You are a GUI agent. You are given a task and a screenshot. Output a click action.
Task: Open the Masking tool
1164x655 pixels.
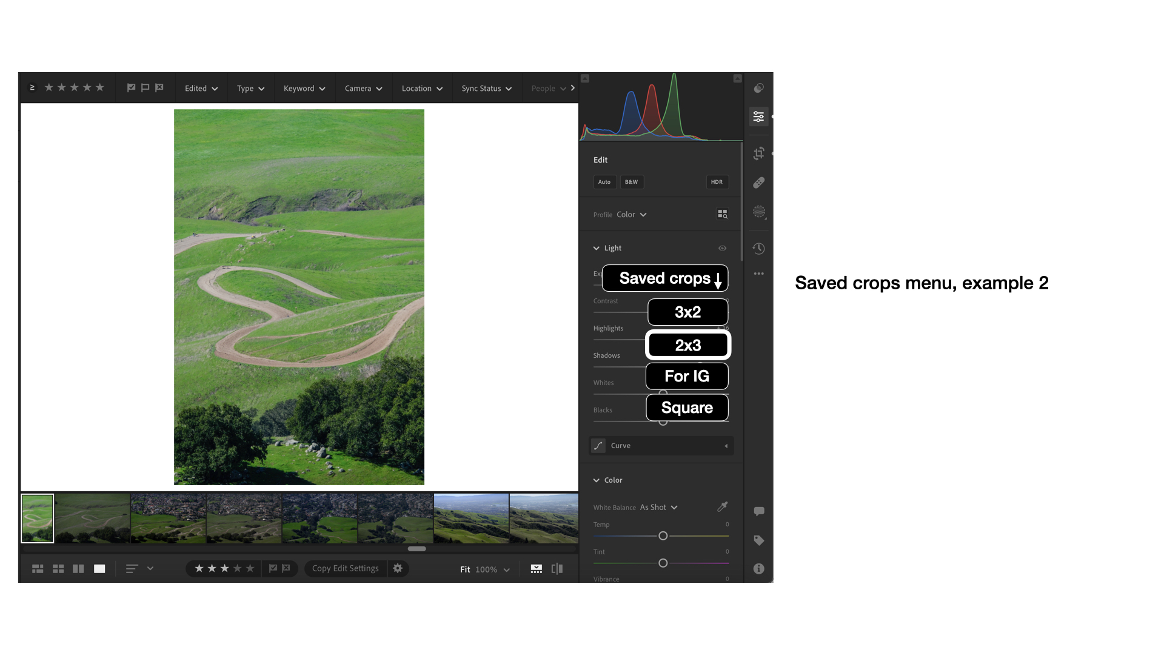758,212
